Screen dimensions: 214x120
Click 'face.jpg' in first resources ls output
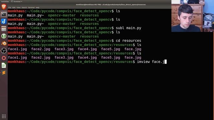133,49
